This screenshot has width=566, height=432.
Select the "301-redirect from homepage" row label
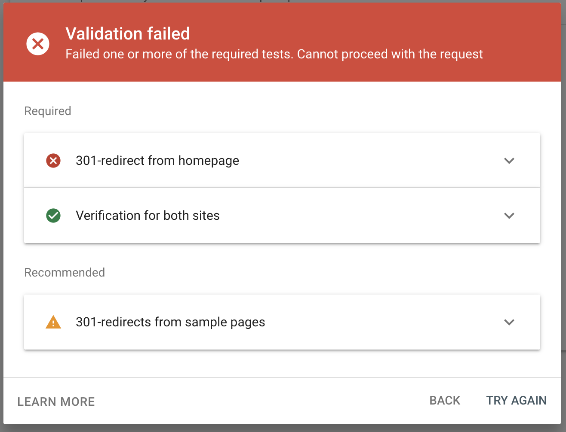pos(157,161)
